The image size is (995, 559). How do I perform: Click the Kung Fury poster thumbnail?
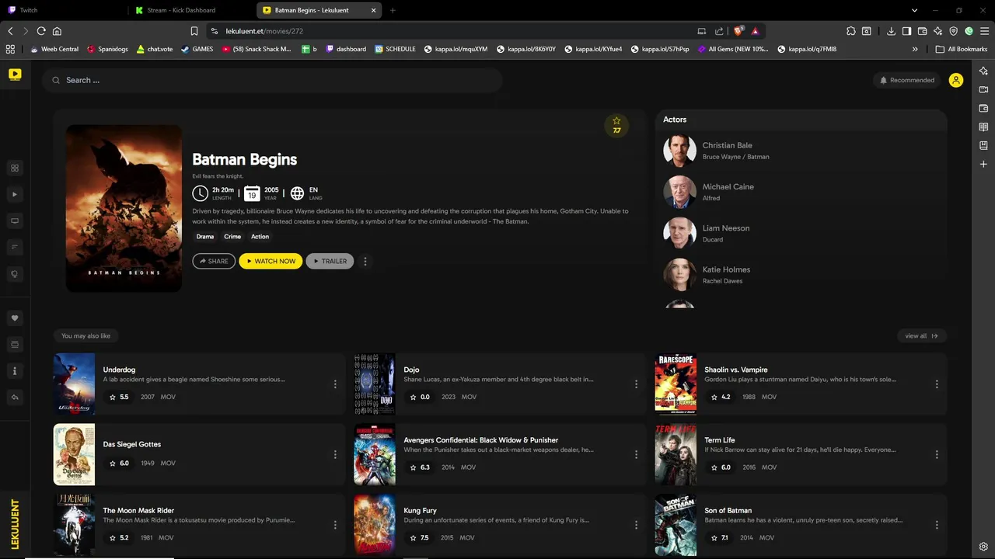pos(375,525)
